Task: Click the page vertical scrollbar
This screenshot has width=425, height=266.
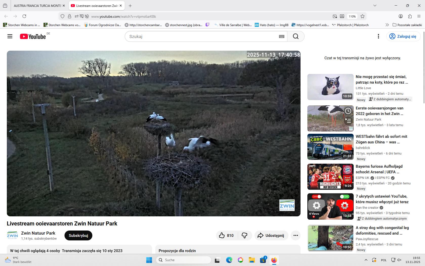Action: point(424,67)
